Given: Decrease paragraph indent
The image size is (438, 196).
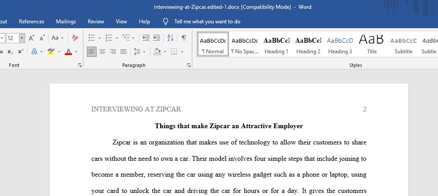Looking at the screenshot, I should (146, 37).
